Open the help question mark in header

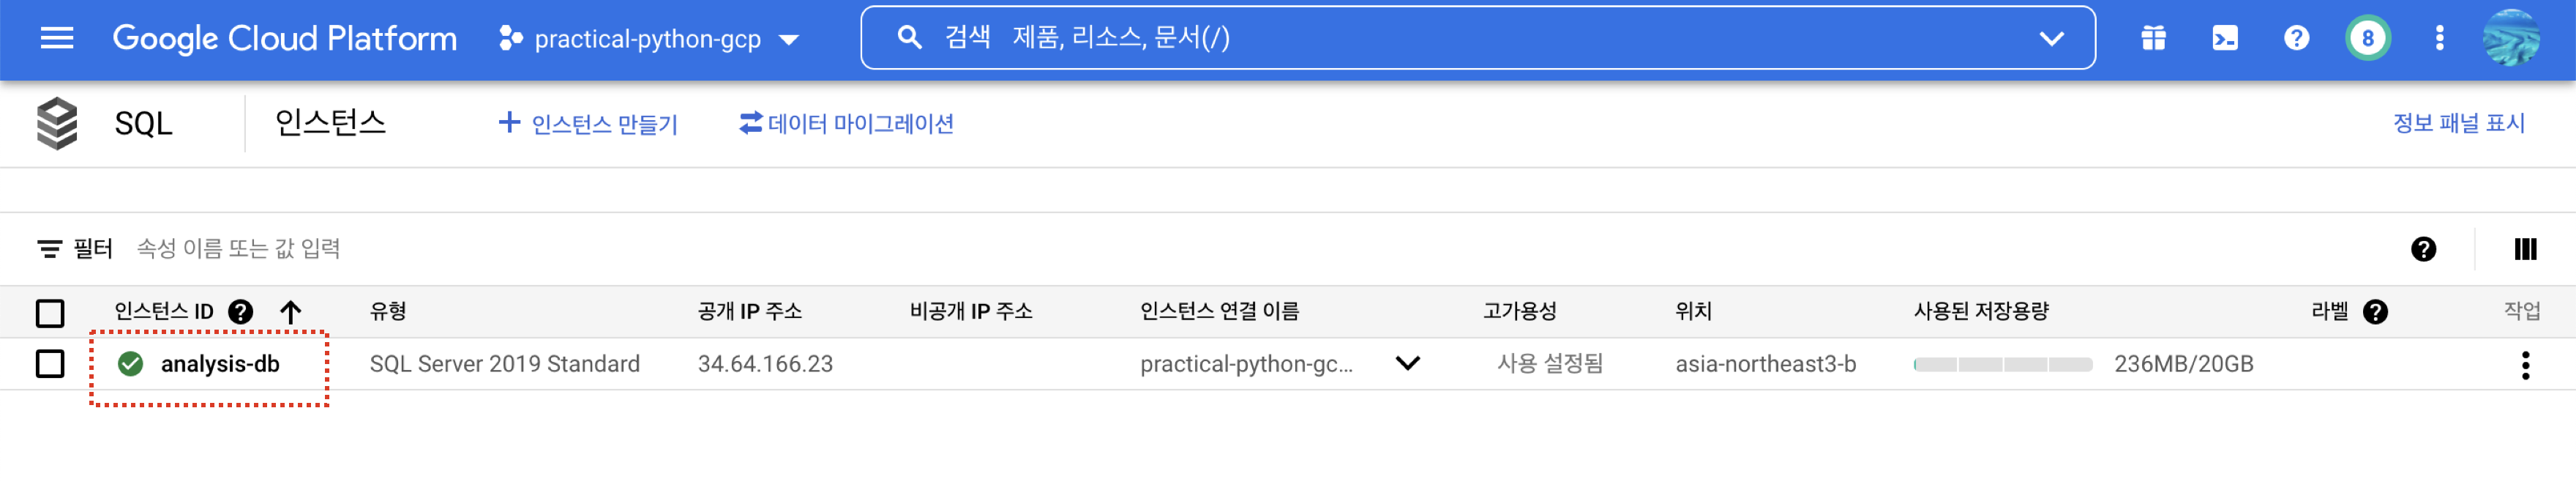click(2296, 38)
